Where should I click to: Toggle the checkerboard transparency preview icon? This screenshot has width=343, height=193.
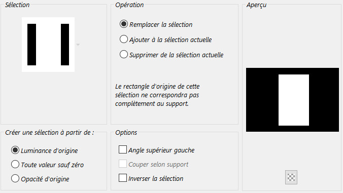pos(291,177)
